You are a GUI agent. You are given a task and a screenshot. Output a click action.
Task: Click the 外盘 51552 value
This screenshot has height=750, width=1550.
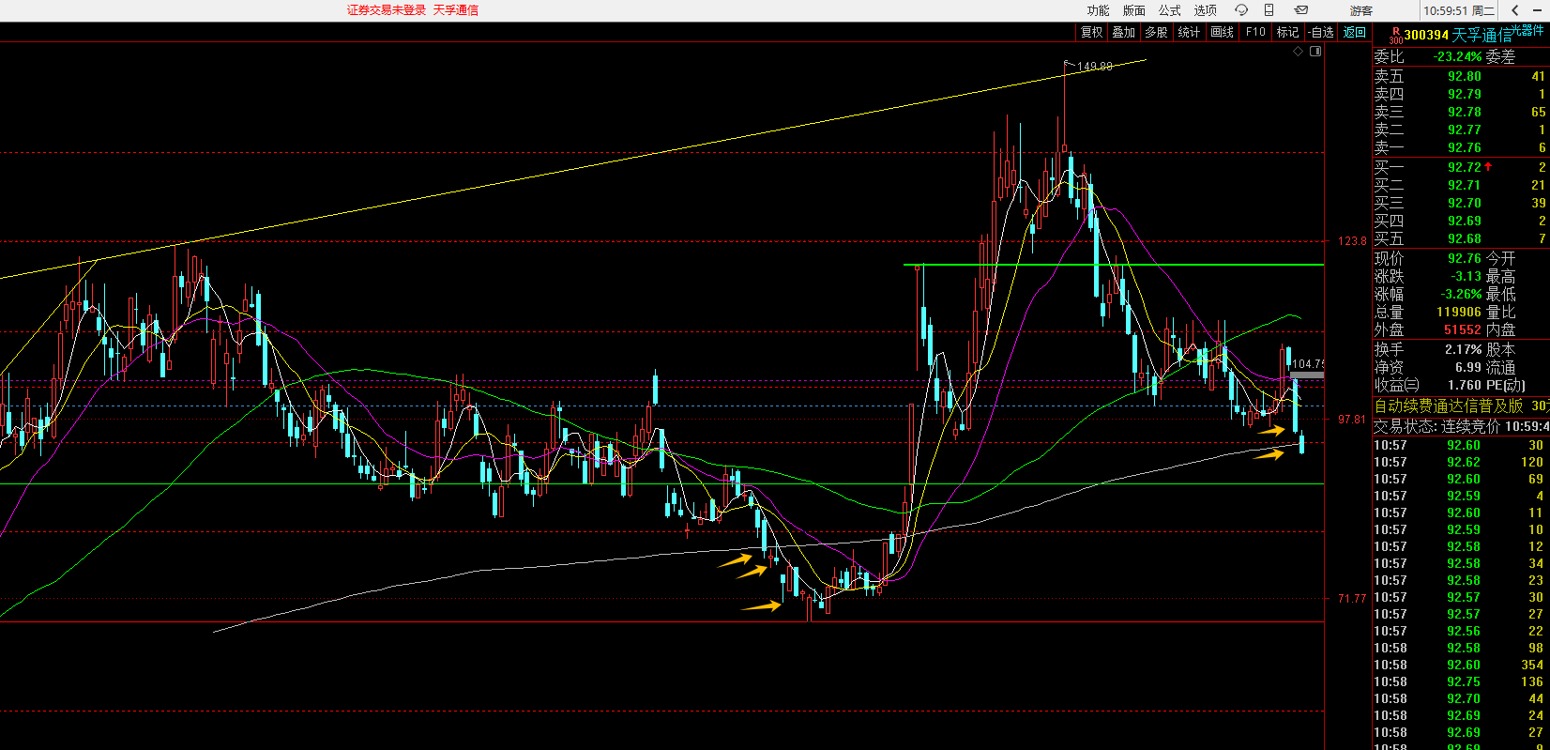(x=1463, y=330)
